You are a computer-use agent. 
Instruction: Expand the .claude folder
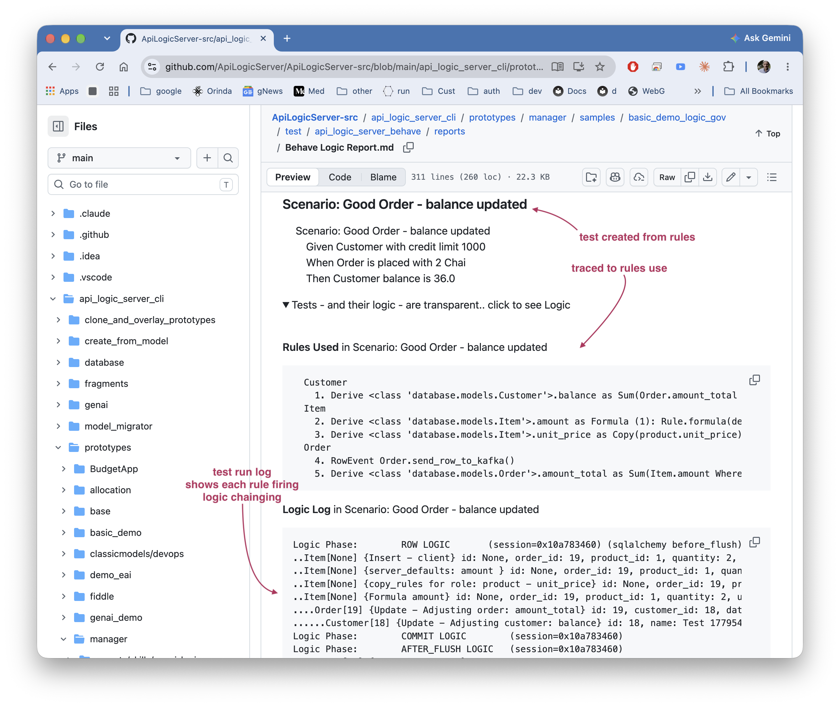pyautogui.click(x=53, y=214)
